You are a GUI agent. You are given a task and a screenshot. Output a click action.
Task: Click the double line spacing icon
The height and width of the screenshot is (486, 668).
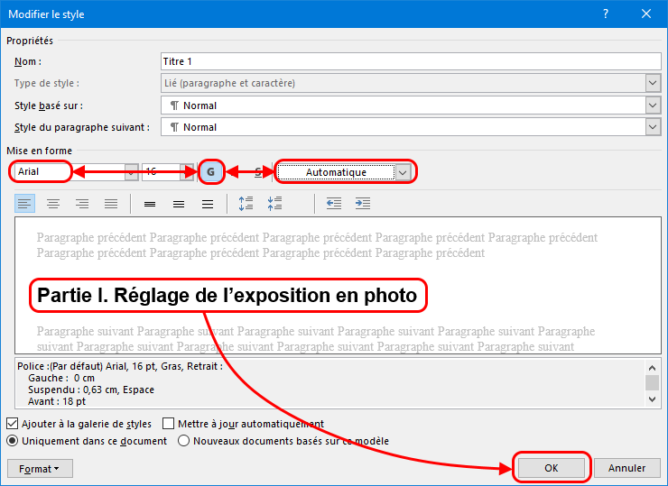pos(208,204)
